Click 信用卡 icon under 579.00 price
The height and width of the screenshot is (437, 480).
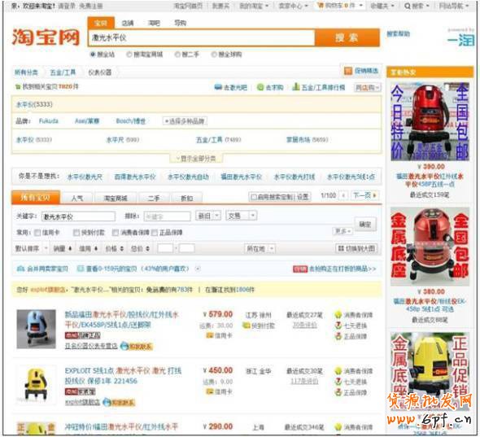point(210,335)
